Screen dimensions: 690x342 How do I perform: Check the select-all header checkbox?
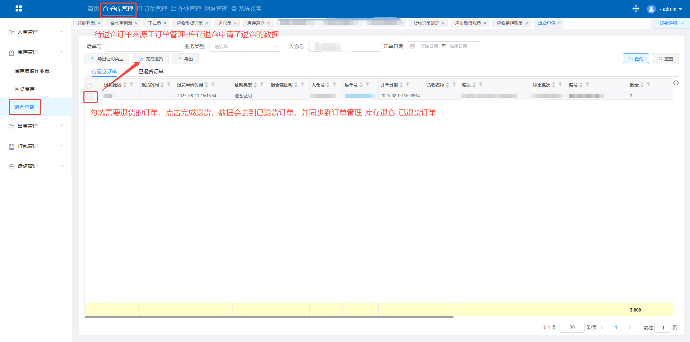[89, 85]
